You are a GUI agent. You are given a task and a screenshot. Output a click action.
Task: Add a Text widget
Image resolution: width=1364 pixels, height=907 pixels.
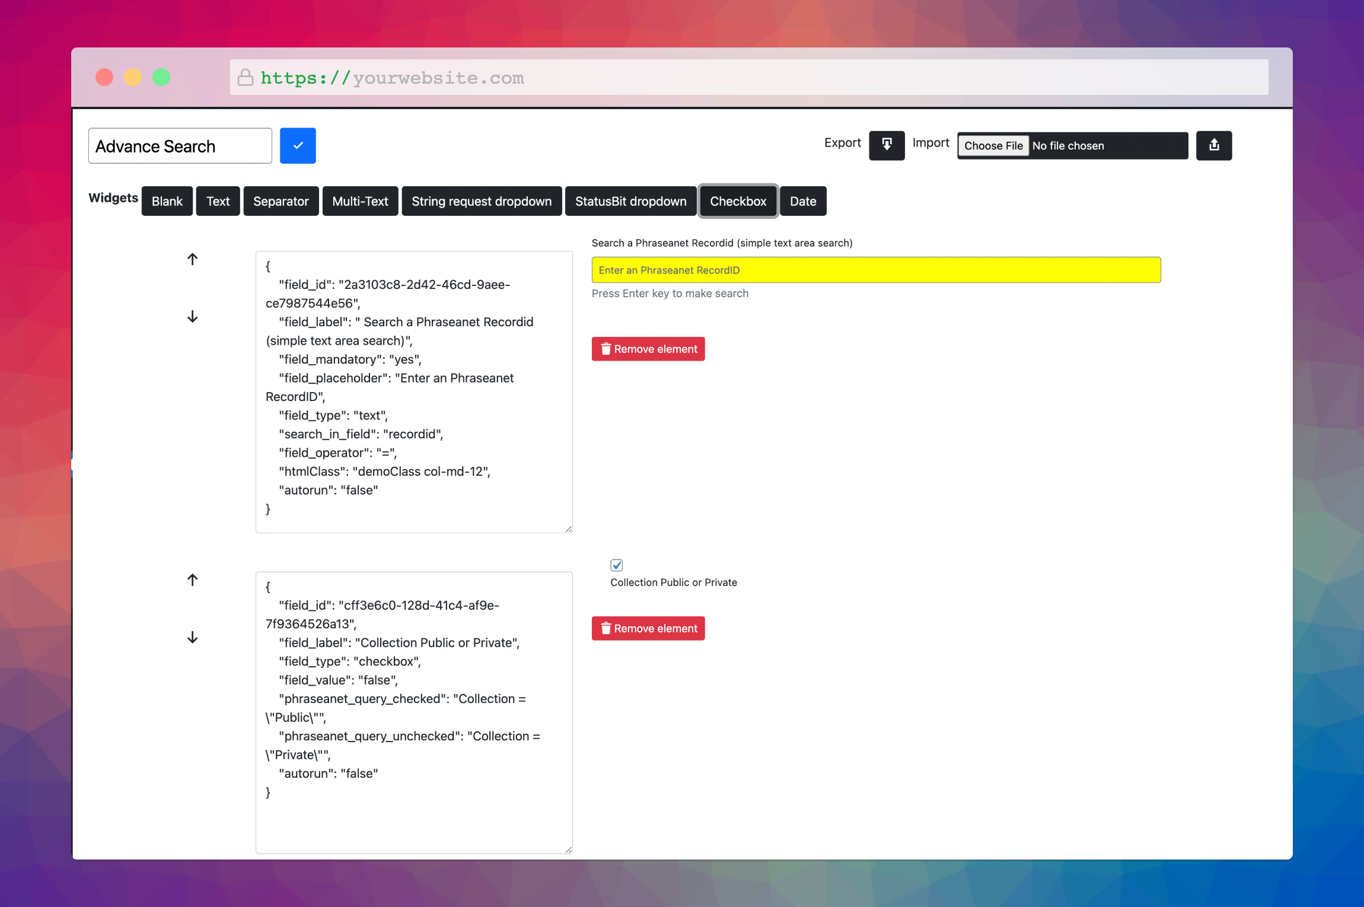coord(218,201)
